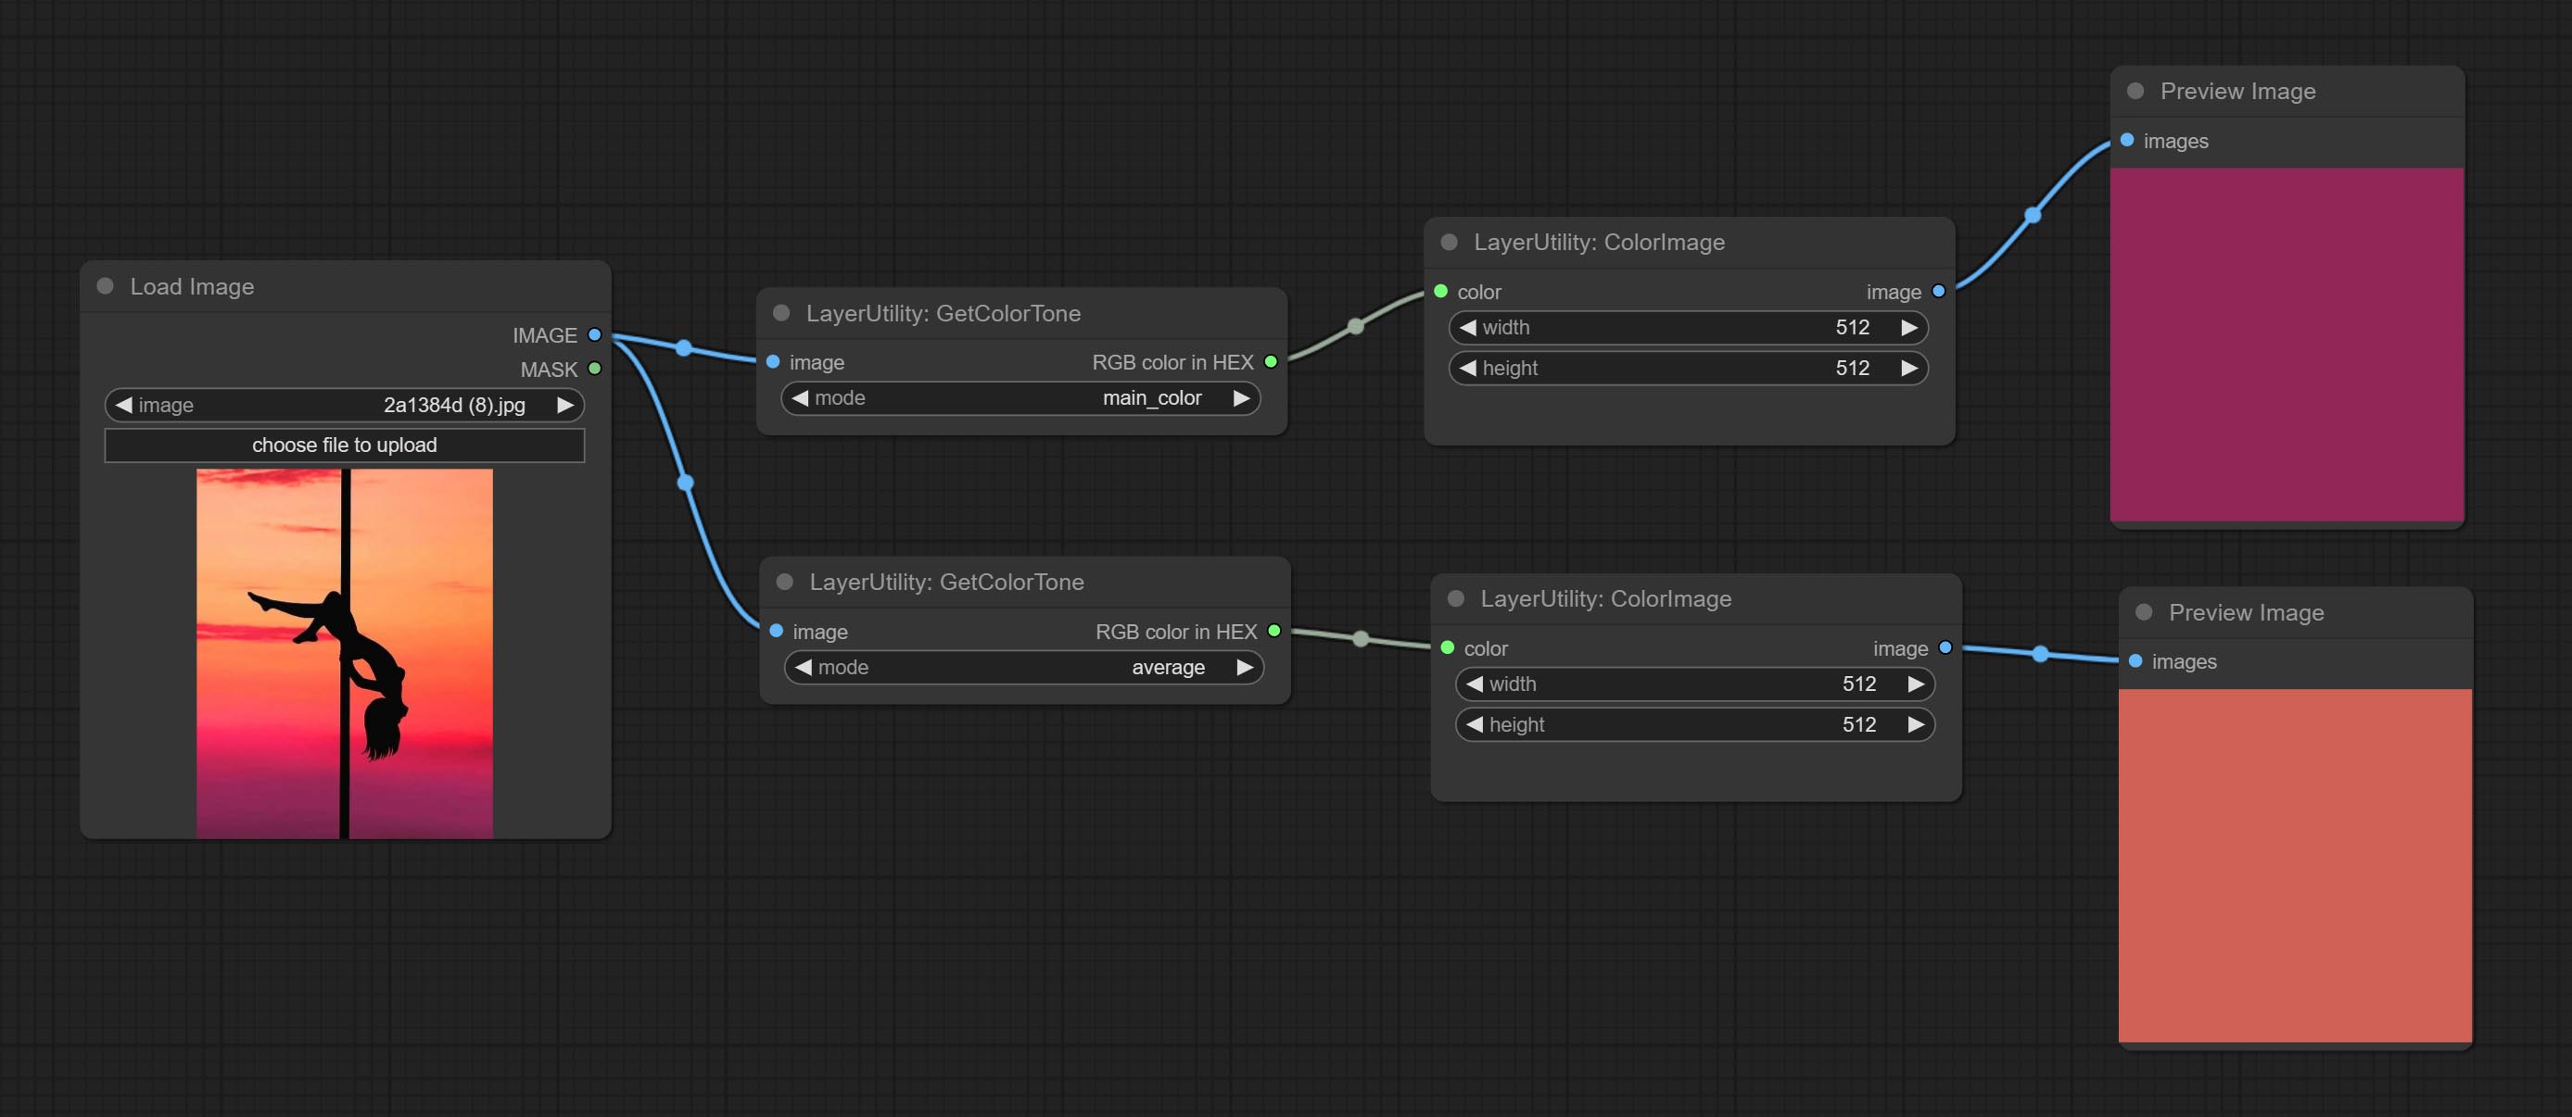2572x1117 pixels.
Task: Increase width on upper ColorImage node
Action: [x=1908, y=327]
